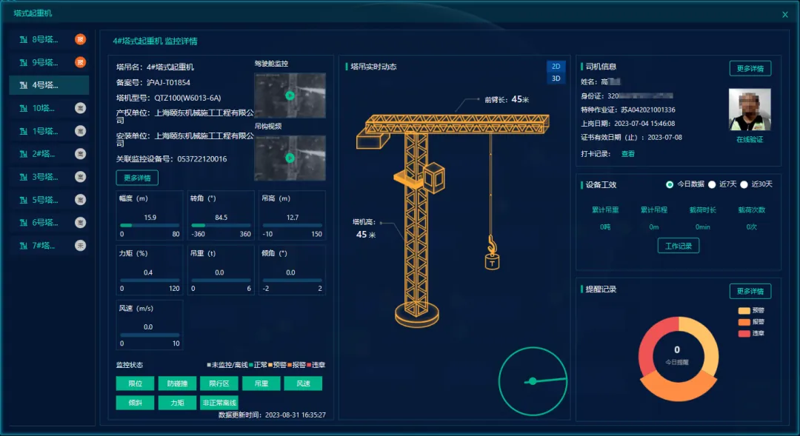Screen dimensions: 800x436
Task: Open 工作记录 work records
Action: (678, 246)
